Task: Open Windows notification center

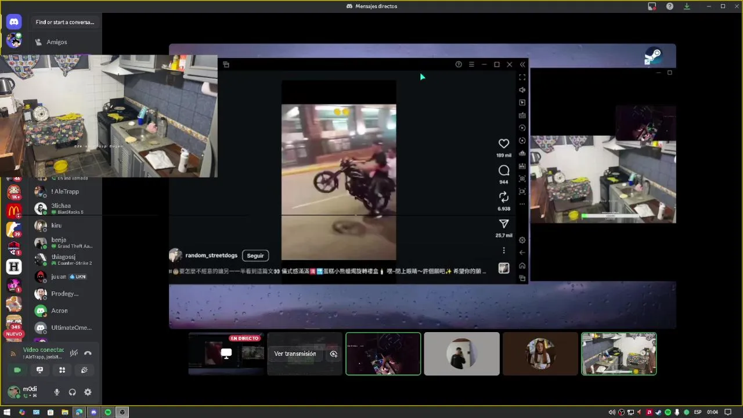Action: pos(728,412)
